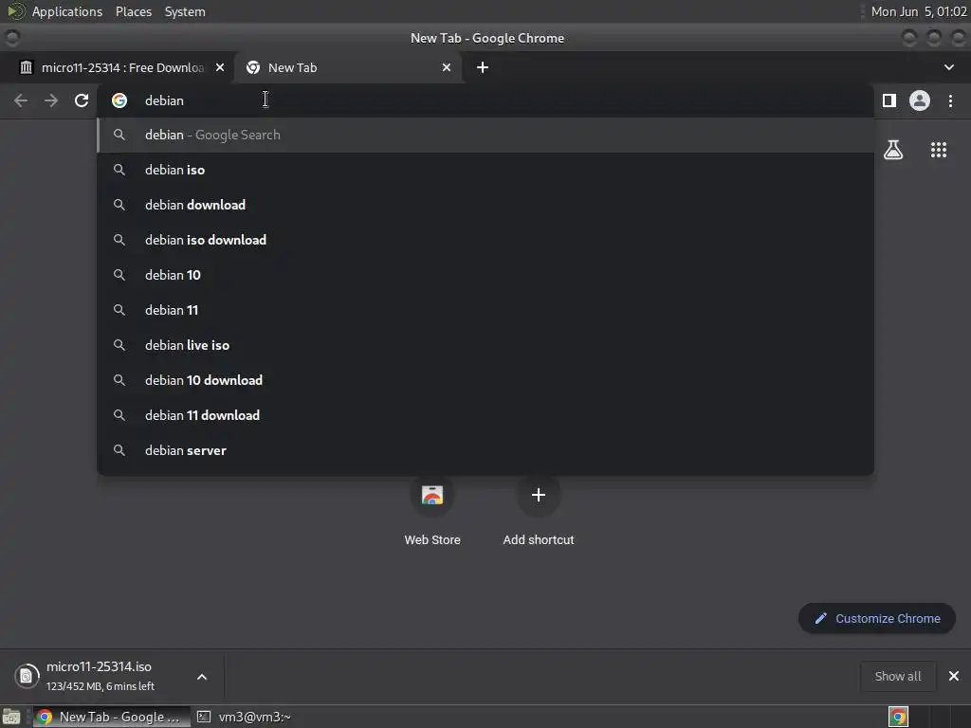This screenshot has height=728, width=971.
Task: Expand the download item options chevron
Action: tap(202, 677)
